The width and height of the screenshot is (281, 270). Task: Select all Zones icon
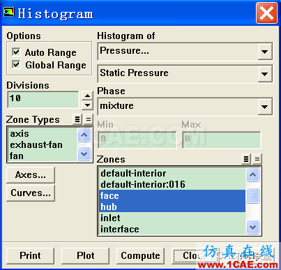click(246, 159)
